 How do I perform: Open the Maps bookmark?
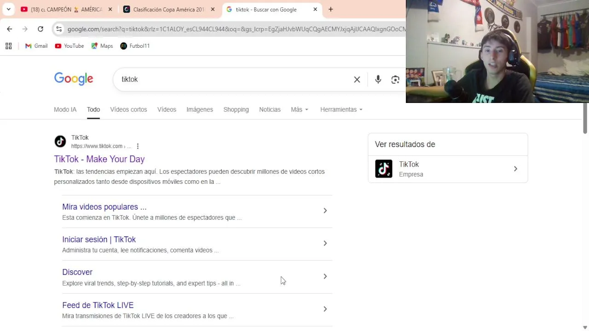click(102, 46)
